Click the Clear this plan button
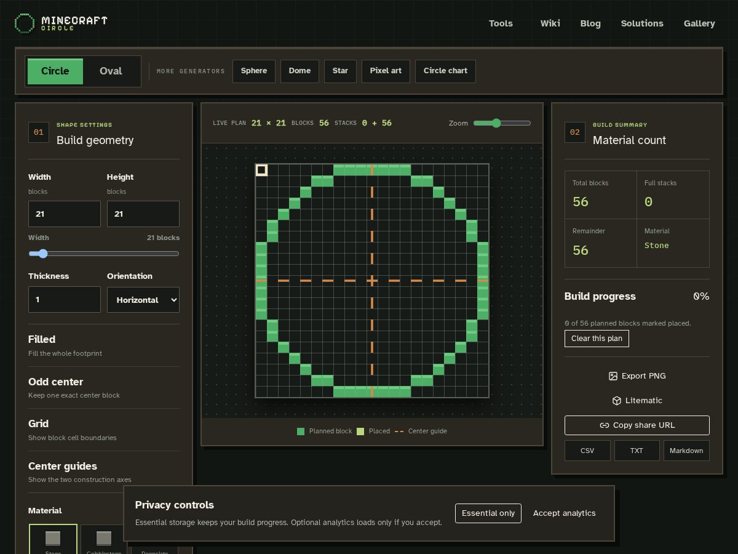This screenshot has width=738, height=554. pos(597,339)
